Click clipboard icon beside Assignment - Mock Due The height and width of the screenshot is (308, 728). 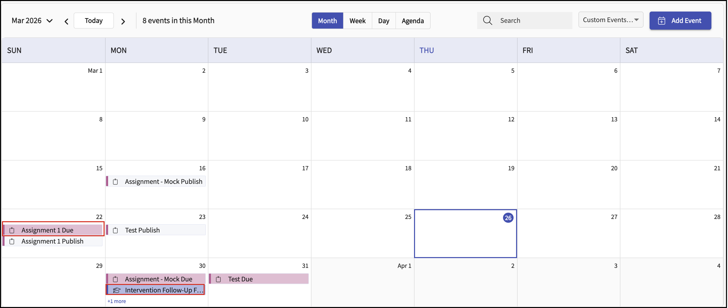pyautogui.click(x=115, y=279)
